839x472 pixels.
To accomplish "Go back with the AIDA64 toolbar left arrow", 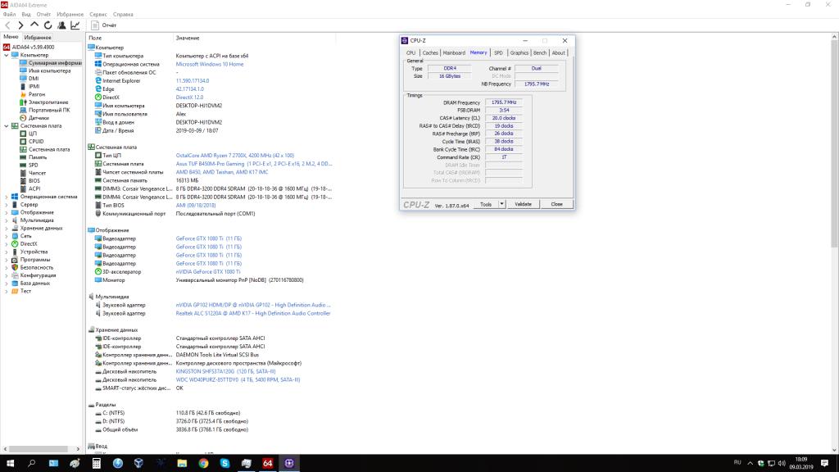I will point(7,25).
